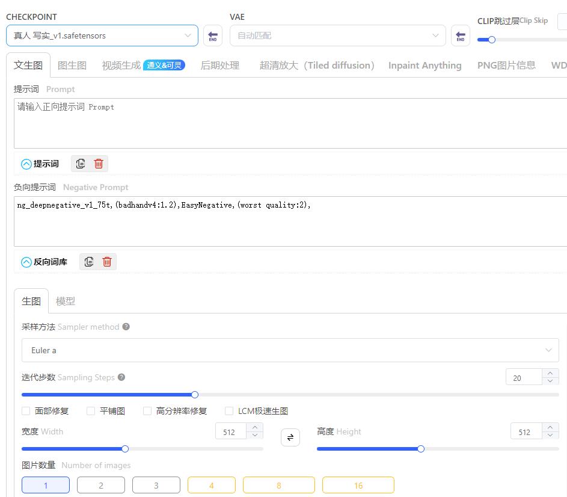
Task: Click the Sampling Steps value field showing 20
Action: coord(524,377)
